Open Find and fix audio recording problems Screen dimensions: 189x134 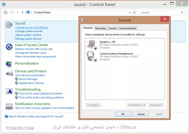tap(41, 98)
